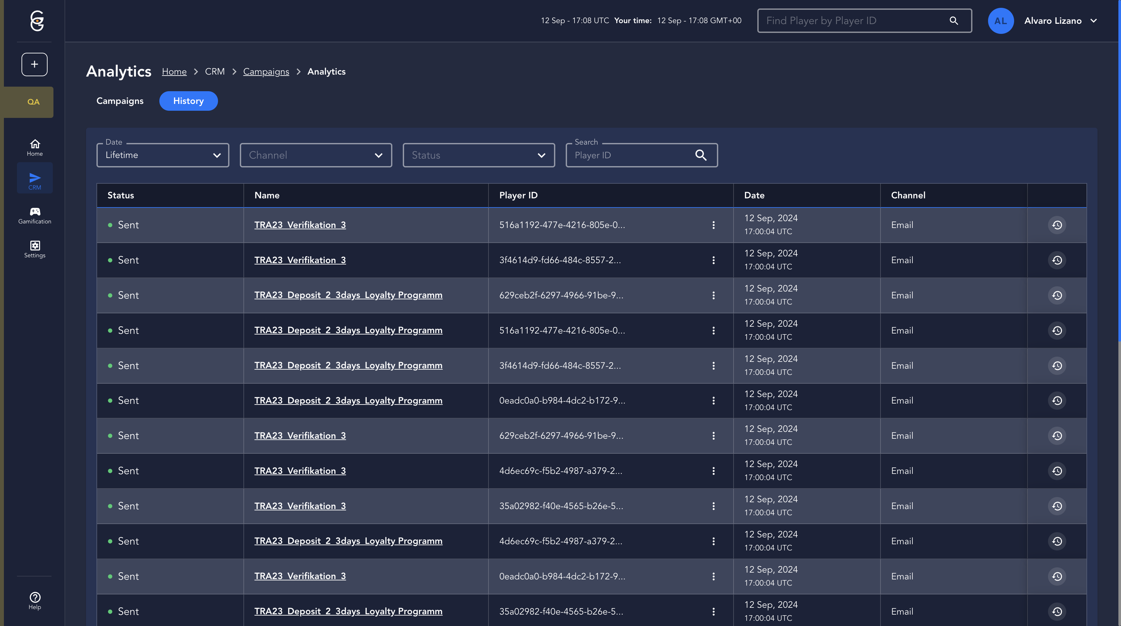Click the company logo at top left
Viewport: 1121px width, 626px height.
[37, 21]
